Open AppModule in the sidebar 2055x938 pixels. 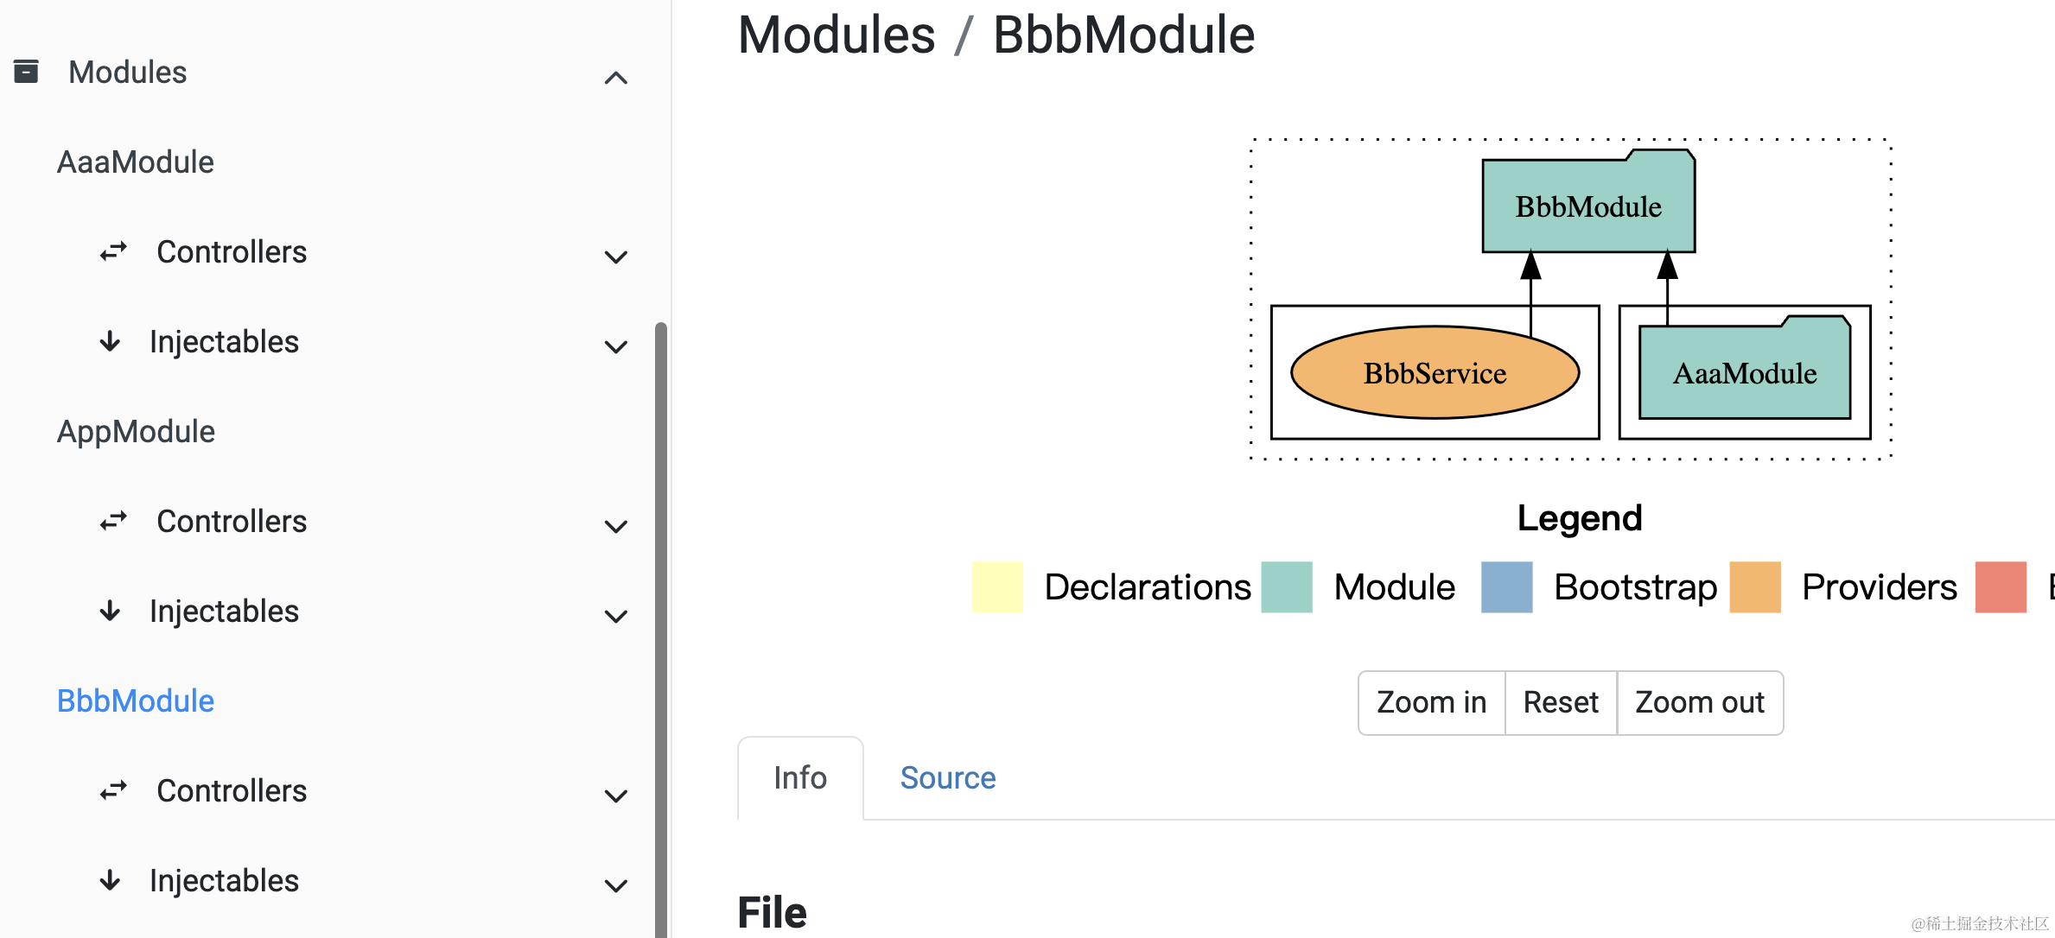pos(136,431)
